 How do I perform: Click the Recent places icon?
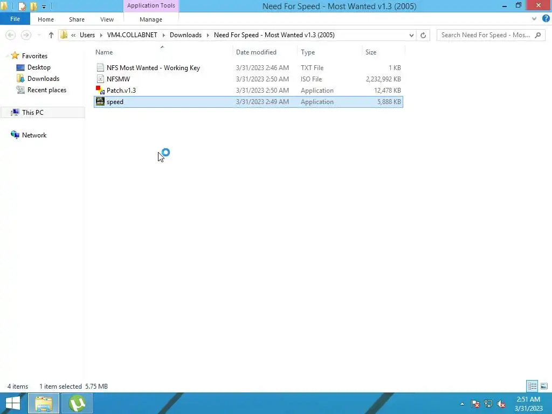coord(20,90)
